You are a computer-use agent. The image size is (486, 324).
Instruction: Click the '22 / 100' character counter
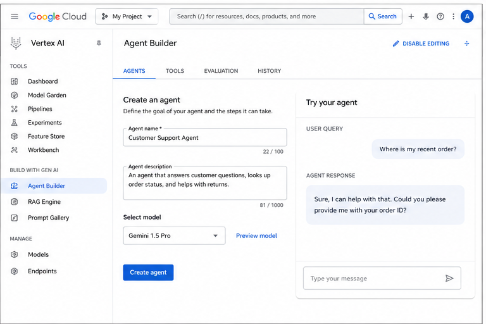click(273, 152)
